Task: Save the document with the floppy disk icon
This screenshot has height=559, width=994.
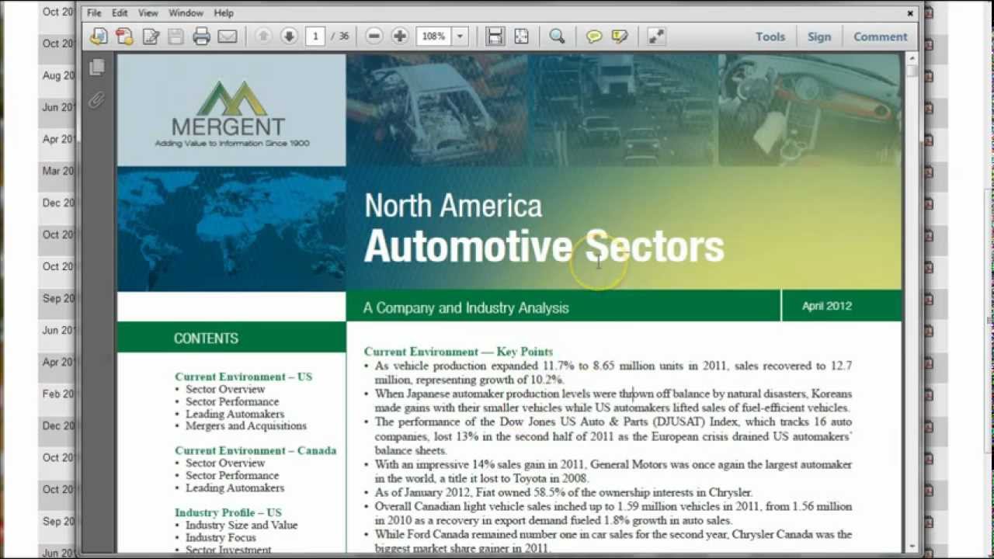Action: [x=176, y=36]
